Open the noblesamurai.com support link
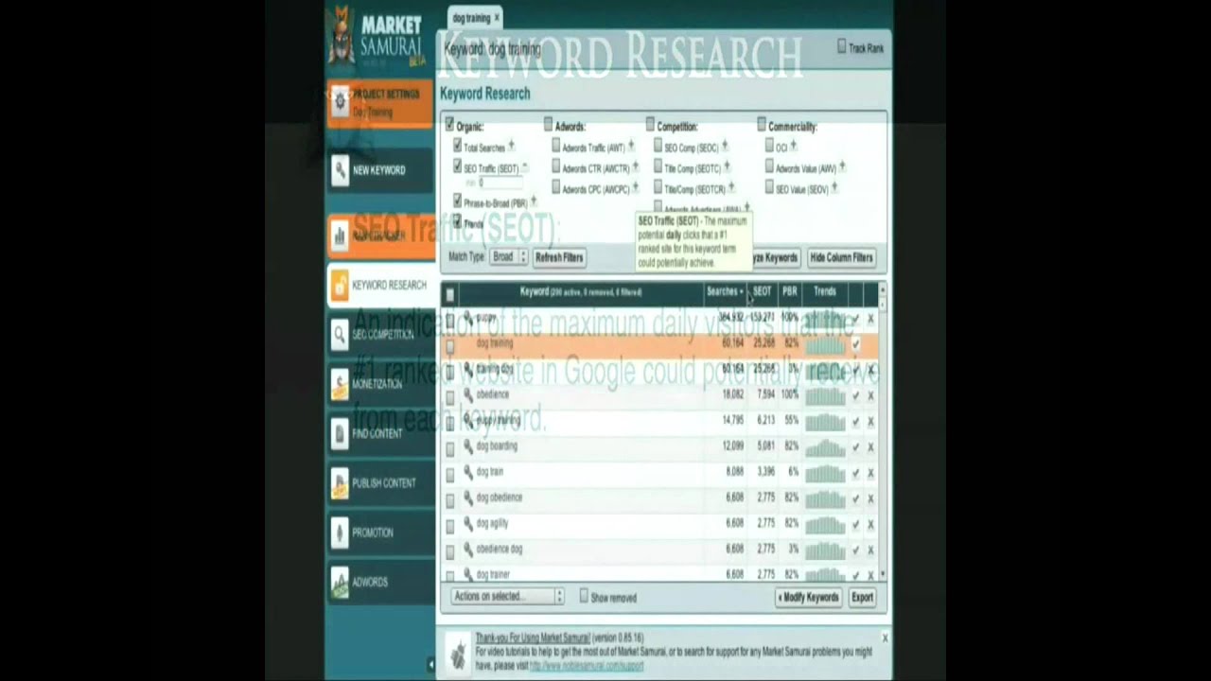 587,666
